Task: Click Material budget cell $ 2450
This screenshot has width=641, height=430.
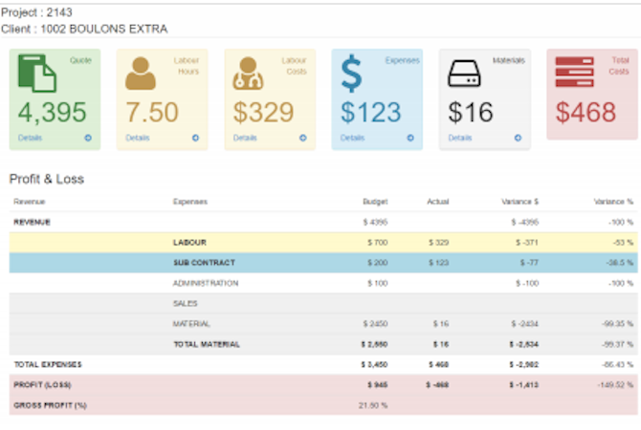Action: 375,324
